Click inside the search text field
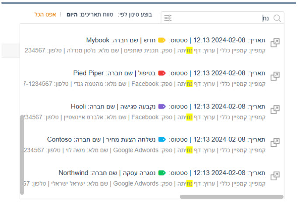Screen dimensions: 298x203 pos(219,18)
